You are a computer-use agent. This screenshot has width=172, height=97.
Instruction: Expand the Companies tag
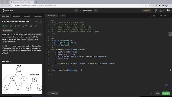point(8,30)
